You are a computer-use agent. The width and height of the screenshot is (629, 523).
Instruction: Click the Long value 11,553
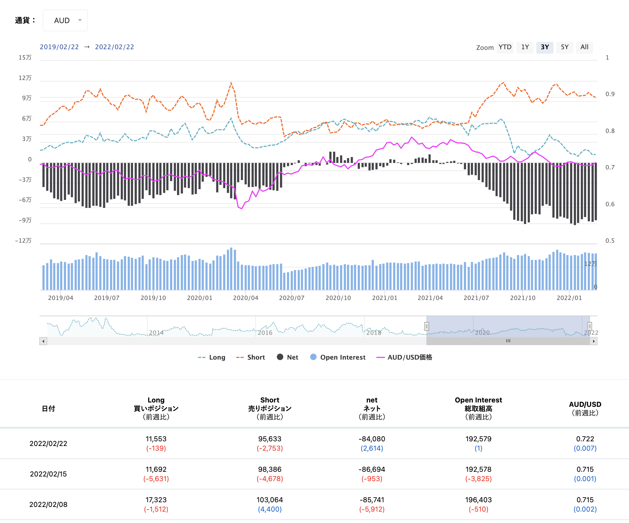[x=156, y=439]
